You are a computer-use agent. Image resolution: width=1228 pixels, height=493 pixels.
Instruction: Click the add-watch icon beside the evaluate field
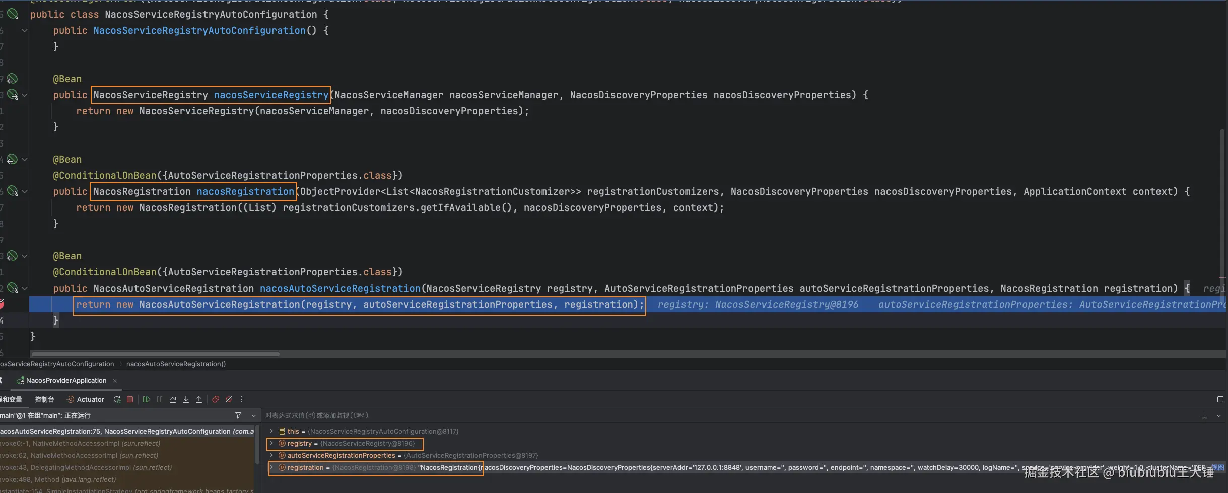(1203, 416)
